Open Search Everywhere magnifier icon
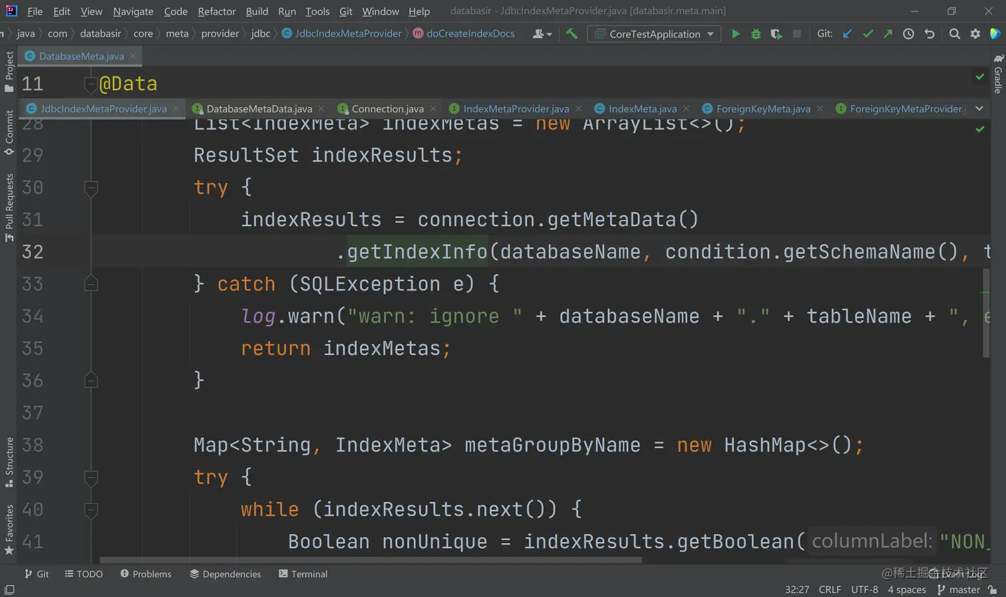This screenshot has height=597, width=1006. 955,34
